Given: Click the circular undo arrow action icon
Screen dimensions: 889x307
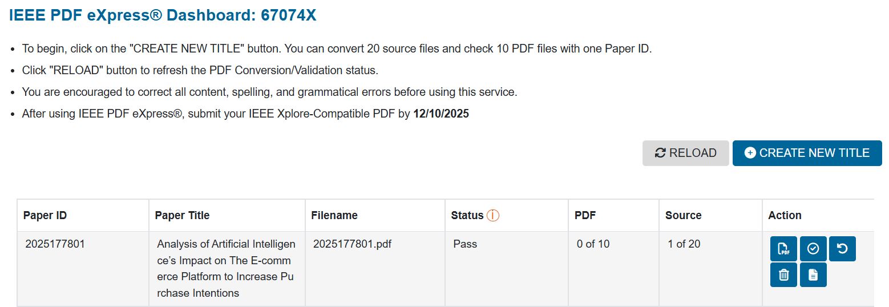Looking at the screenshot, I should (842, 249).
